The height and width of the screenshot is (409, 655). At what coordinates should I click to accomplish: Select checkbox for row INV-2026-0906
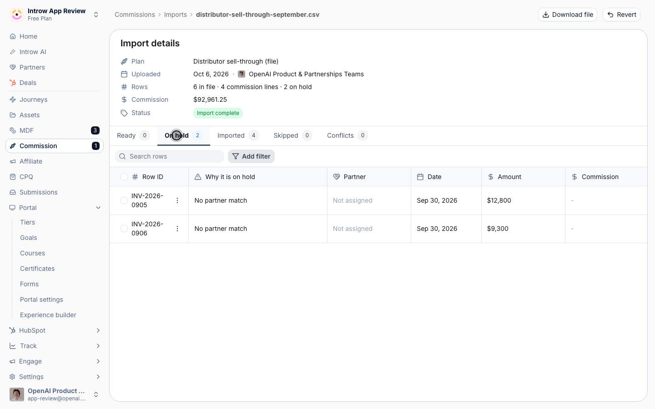124,229
